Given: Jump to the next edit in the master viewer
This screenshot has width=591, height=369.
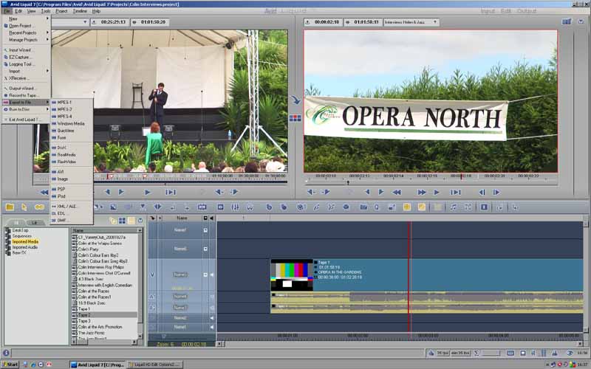Looking at the screenshot, I should coord(496,193).
